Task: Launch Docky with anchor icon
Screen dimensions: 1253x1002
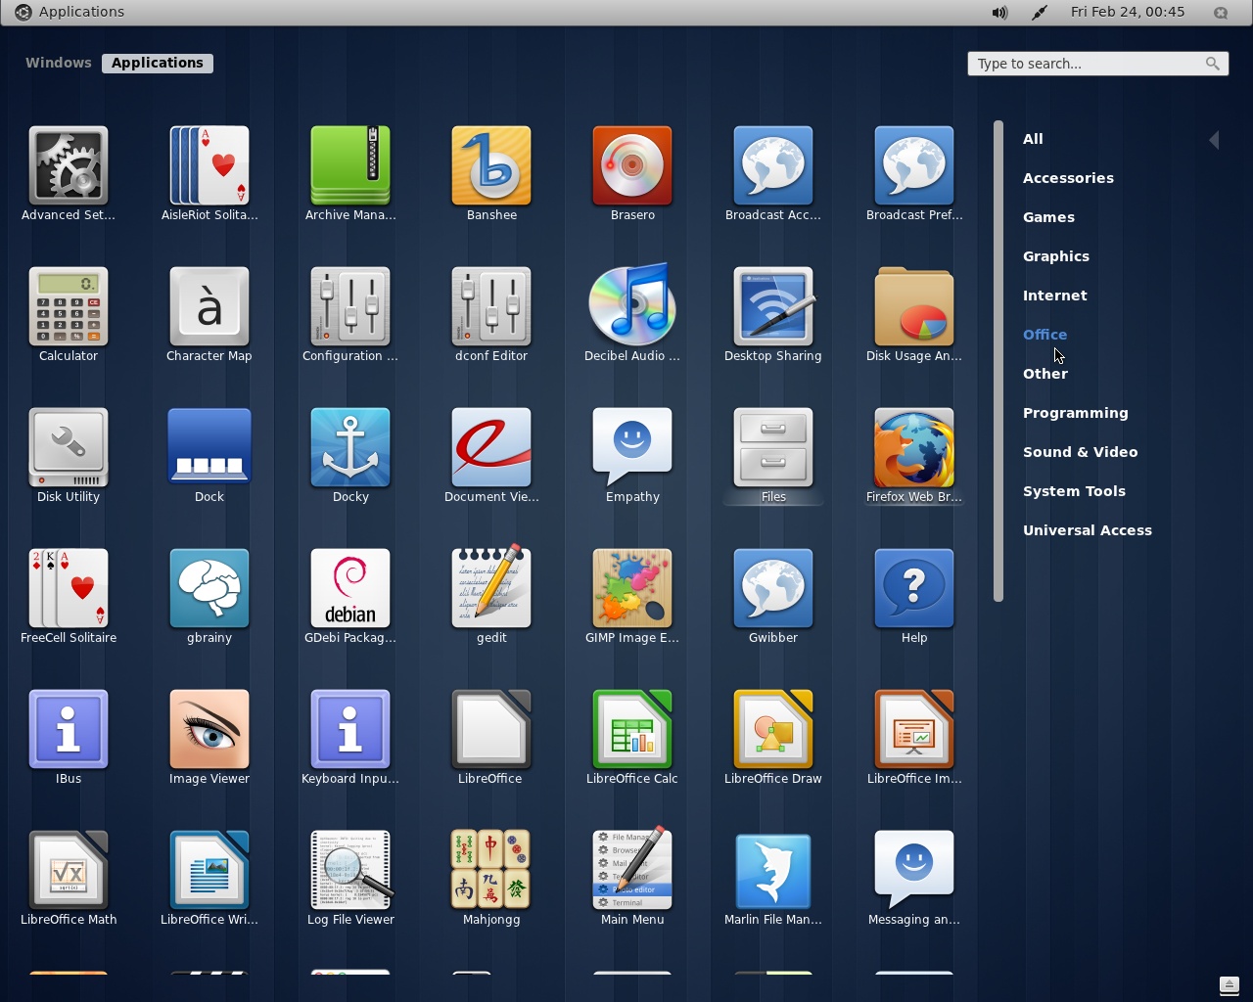Action: 350,456
